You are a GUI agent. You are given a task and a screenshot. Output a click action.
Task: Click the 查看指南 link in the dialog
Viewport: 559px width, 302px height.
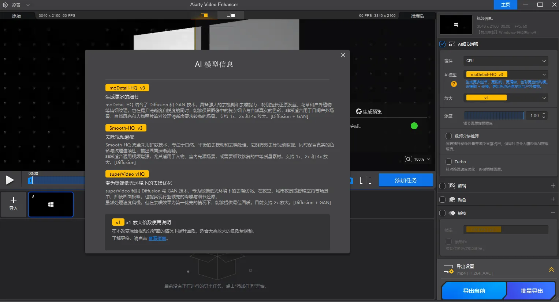(157, 238)
